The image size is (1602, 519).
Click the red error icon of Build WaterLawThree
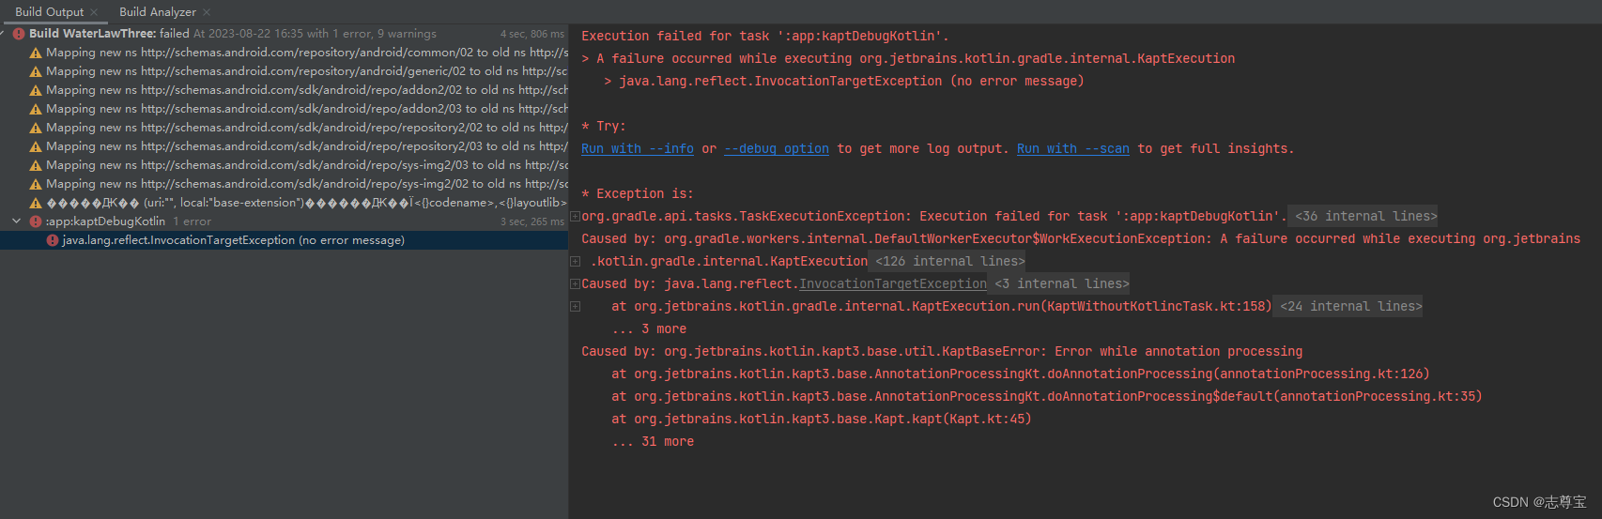(x=19, y=34)
